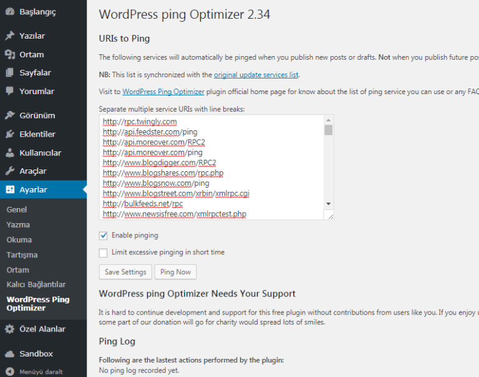Screen dimensions: 479x377
Task: Click the Kullanıcılar user icon
Action: pyautogui.click(x=10, y=153)
